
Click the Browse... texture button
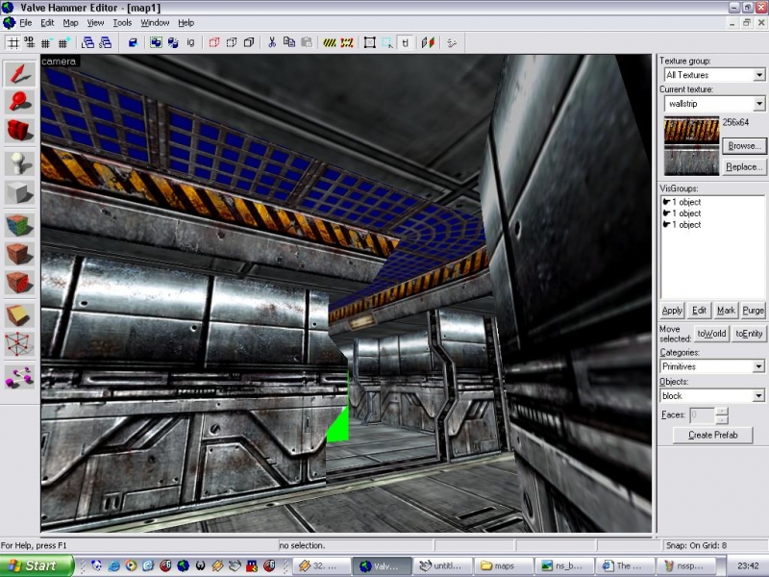click(x=743, y=146)
